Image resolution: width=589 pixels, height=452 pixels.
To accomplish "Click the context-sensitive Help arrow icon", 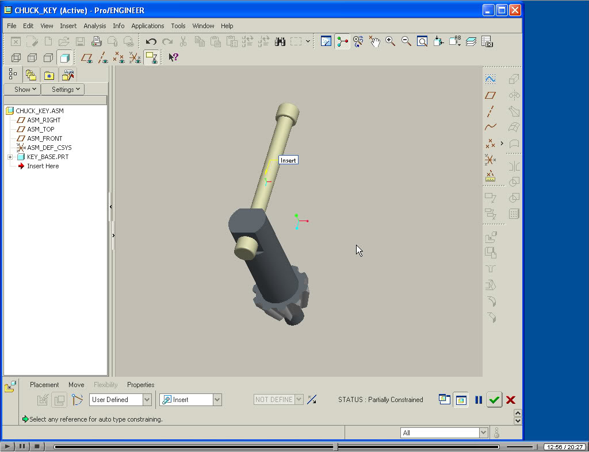I will tap(173, 57).
